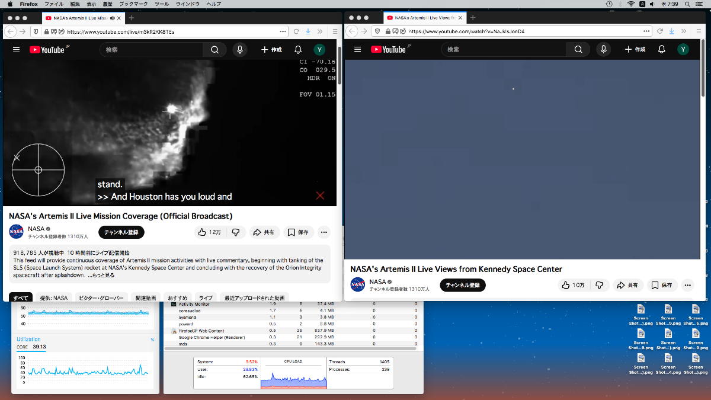
Task: Open account avatar Y in left window
Action: coord(320,50)
